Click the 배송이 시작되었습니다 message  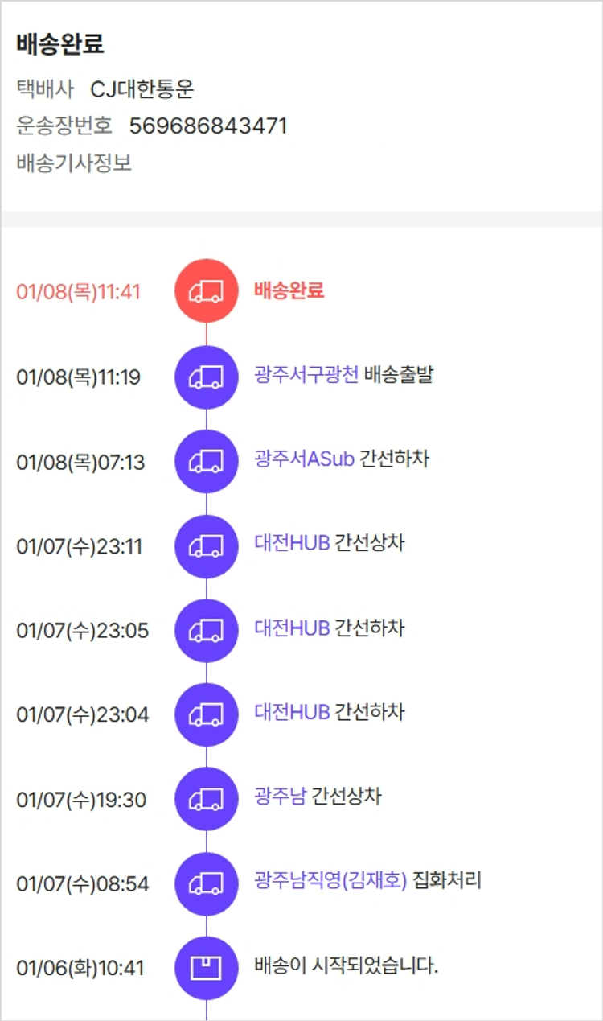coord(346,965)
